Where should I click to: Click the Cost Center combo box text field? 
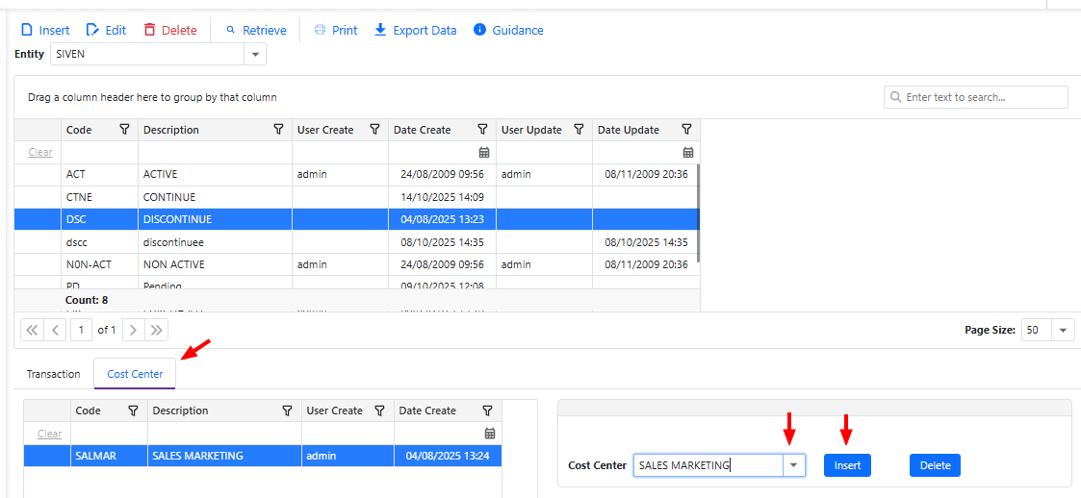708,465
